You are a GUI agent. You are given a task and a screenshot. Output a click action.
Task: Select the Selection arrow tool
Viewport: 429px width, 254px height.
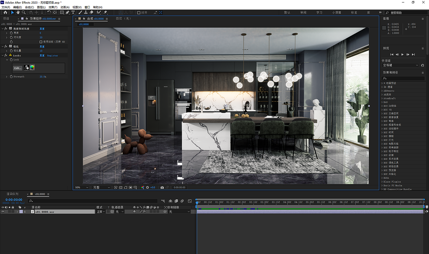(x=13, y=12)
